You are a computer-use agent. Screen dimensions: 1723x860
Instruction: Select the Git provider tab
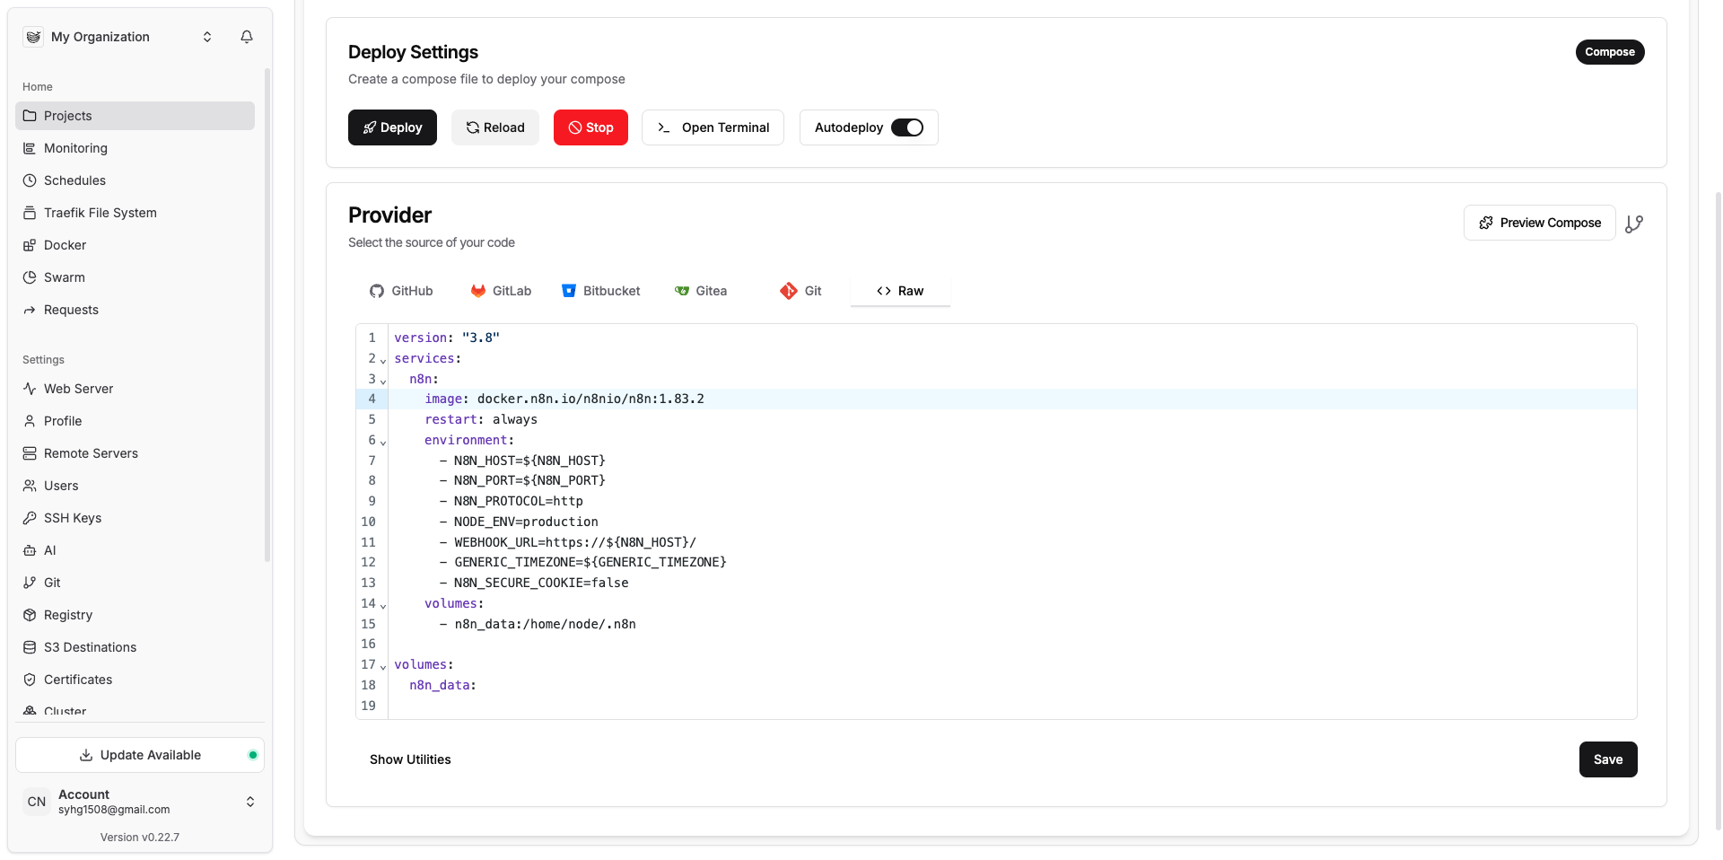[800, 291]
